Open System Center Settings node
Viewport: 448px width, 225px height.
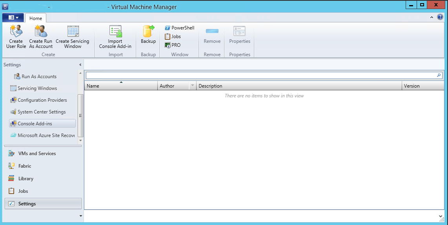(x=38, y=112)
